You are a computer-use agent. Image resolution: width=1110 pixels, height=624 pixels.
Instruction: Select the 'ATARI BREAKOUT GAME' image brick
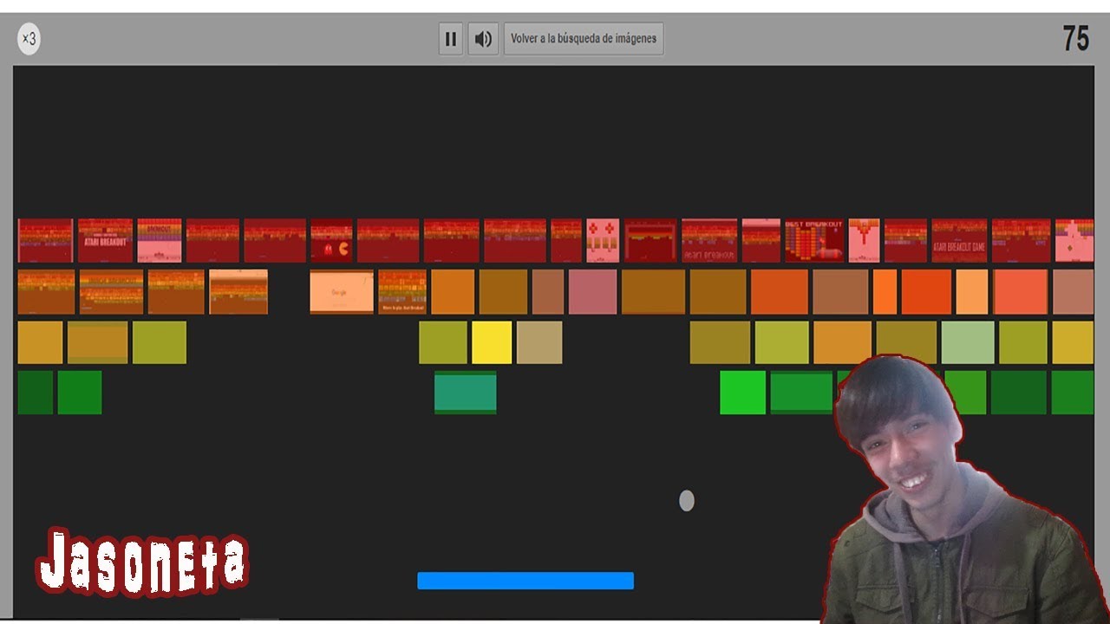coord(959,240)
